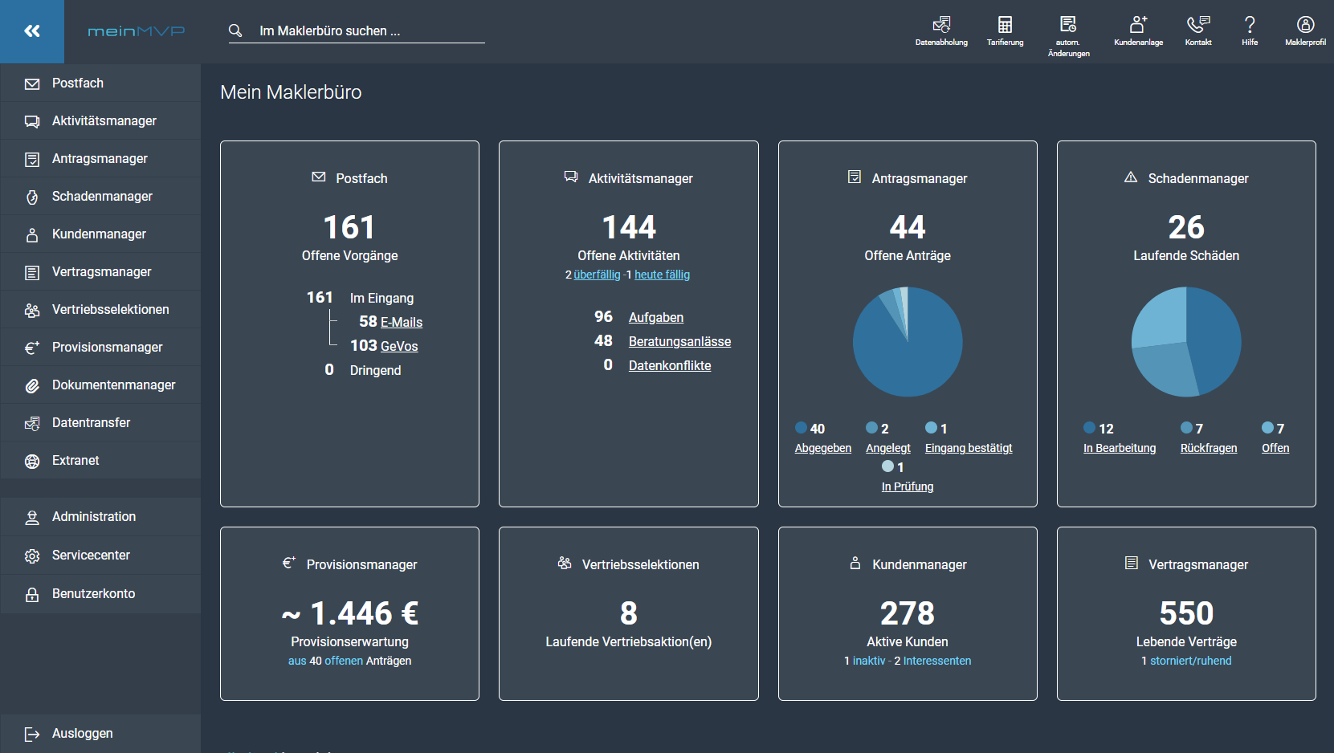Screen dimensions: 1334x753
Task: Click the überfällig activities link
Action: click(597, 275)
